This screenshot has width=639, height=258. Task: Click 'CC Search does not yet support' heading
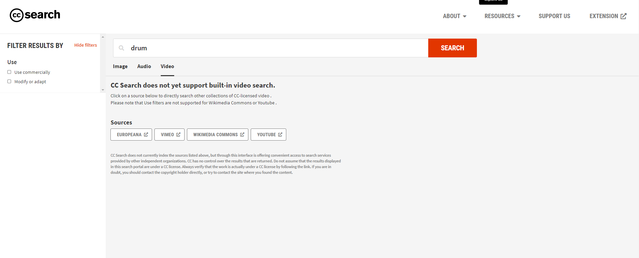pyautogui.click(x=193, y=85)
